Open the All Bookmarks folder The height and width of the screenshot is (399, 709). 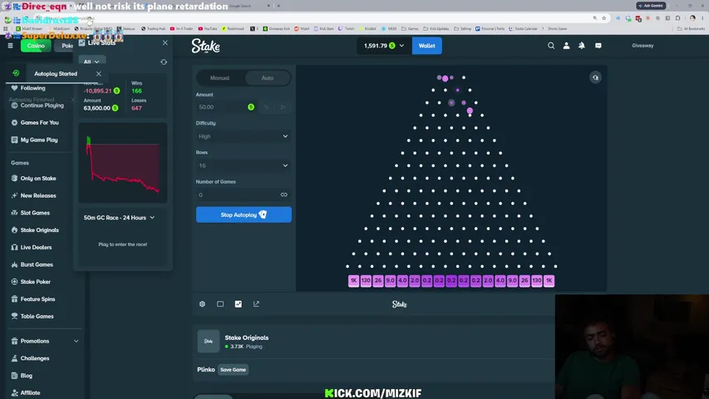click(x=692, y=28)
